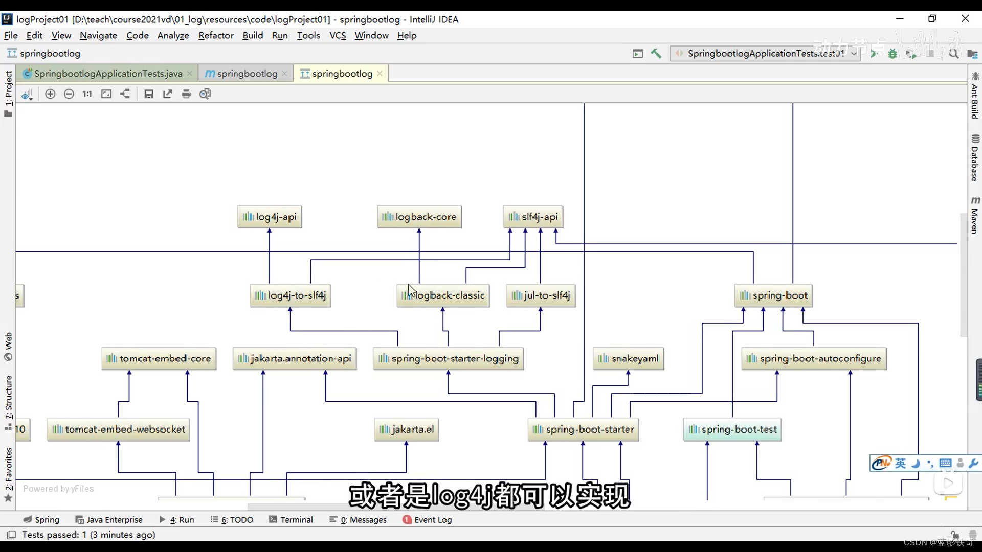Open the Messages tool window

click(358, 520)
